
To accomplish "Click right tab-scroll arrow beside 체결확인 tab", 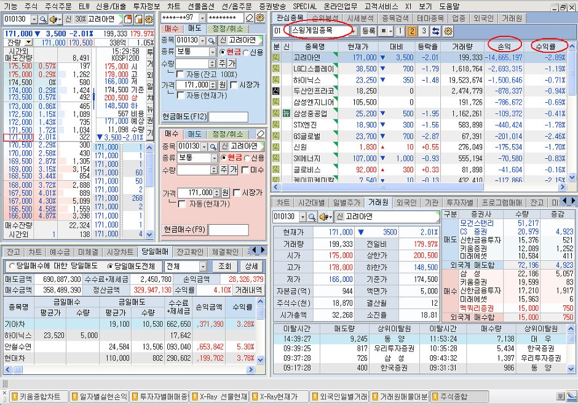I will coord(263,251).
